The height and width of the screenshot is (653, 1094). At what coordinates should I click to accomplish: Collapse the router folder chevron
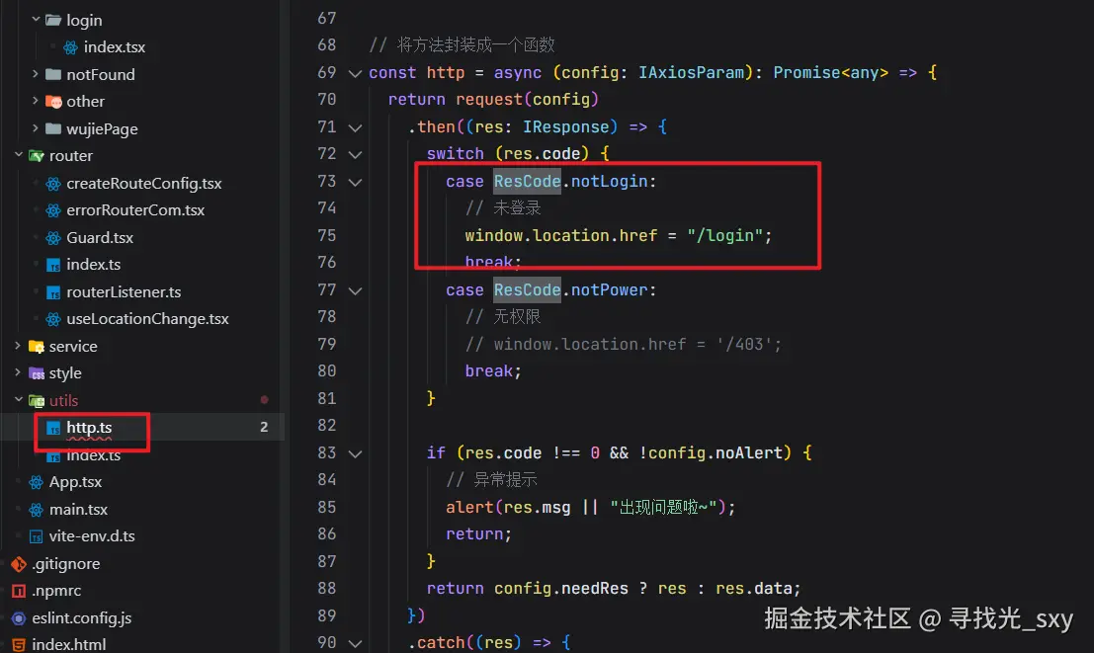pos(19,155)
